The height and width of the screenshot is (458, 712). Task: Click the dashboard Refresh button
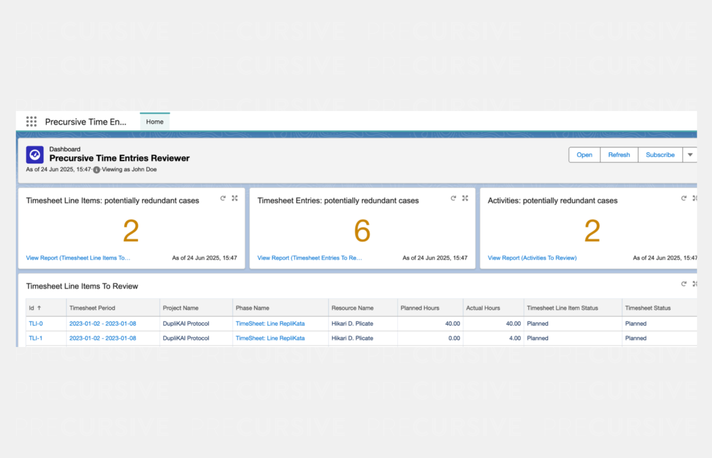619,155
